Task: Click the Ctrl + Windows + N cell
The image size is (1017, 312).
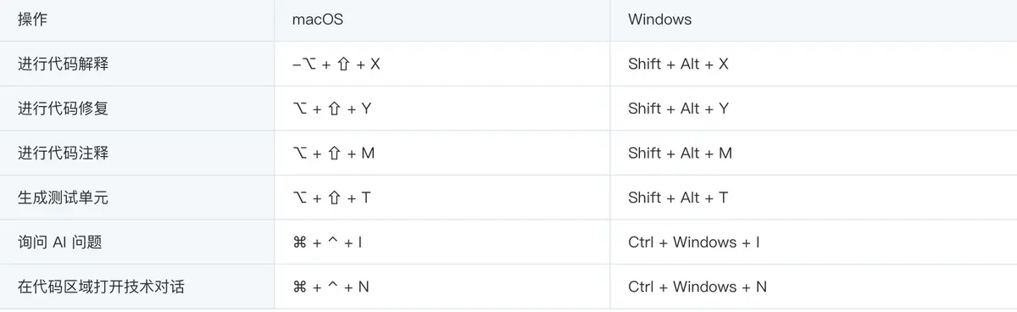Action: (x=697, y=287)
